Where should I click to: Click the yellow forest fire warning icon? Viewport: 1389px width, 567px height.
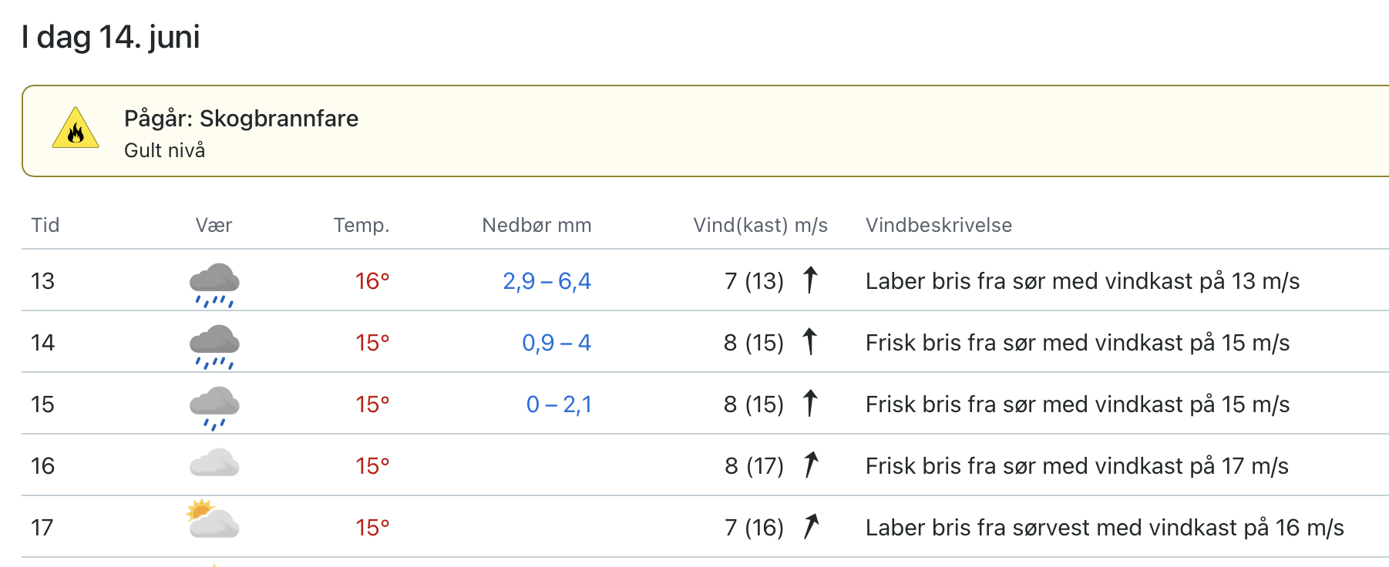(76, 128)
